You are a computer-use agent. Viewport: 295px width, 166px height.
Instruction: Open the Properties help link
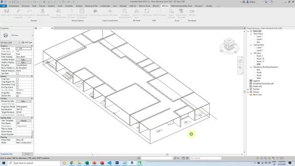click(6, 154)
